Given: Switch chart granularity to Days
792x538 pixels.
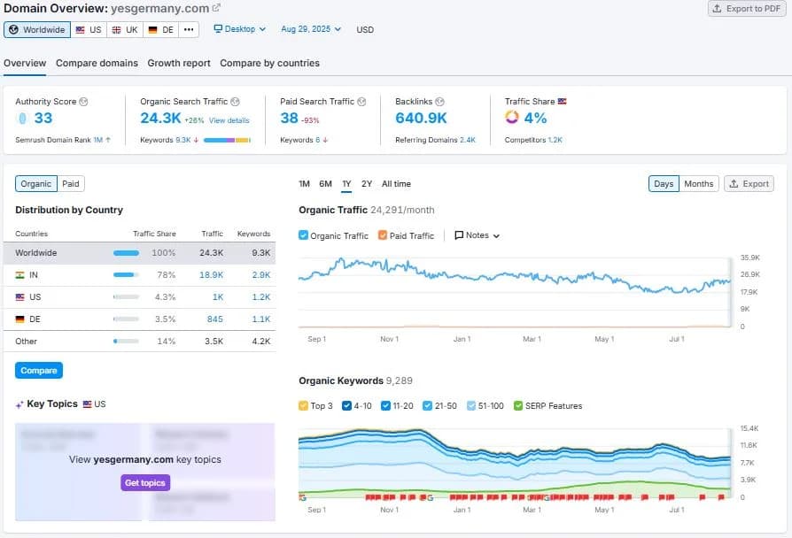Looking at the screenshot, I should click(x=664, y=184).
